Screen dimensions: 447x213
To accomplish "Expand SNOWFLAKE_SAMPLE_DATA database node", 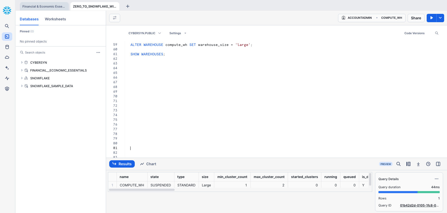I will coord(22,86).
